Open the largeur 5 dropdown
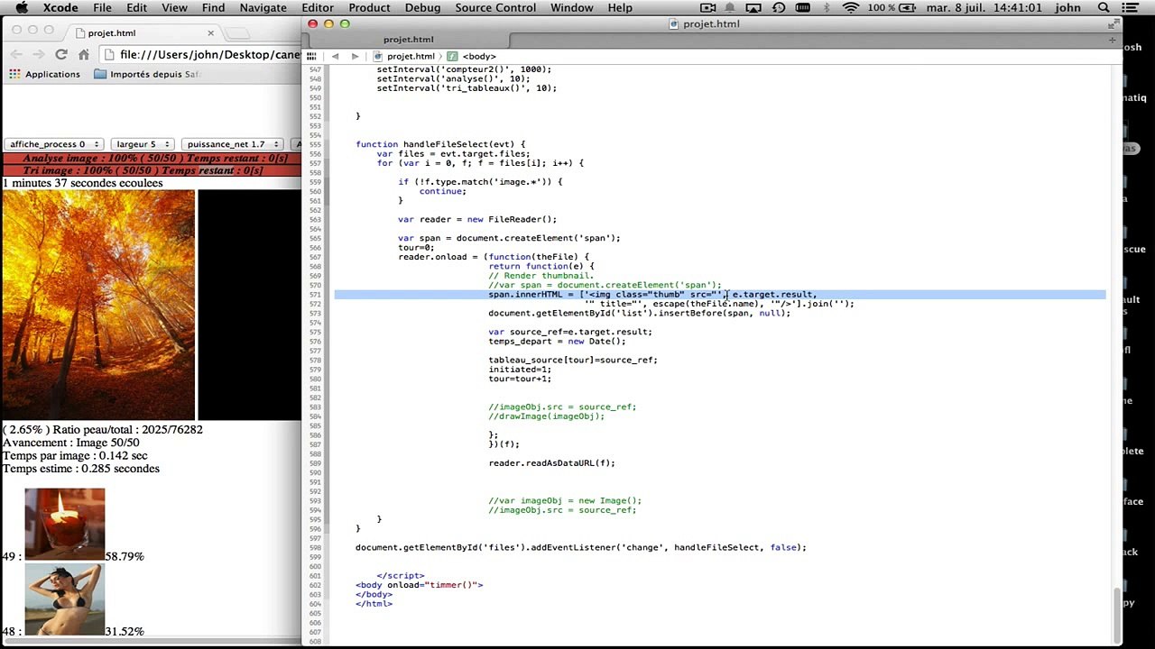This screenshot has width=1155, height=649. pyautogui.click(x=143, y=144)
